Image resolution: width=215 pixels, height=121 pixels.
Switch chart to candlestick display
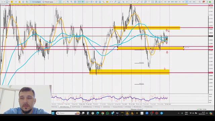(x=60, y=2)
